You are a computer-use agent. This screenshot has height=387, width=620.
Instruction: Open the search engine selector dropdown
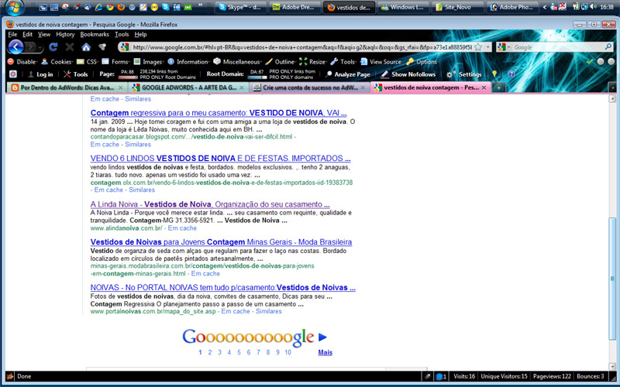(504, 47)
